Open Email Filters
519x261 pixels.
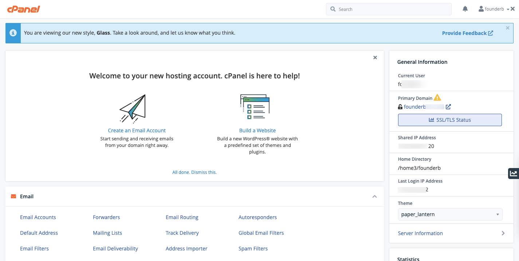pyautogui.click(x=34, y=249)
